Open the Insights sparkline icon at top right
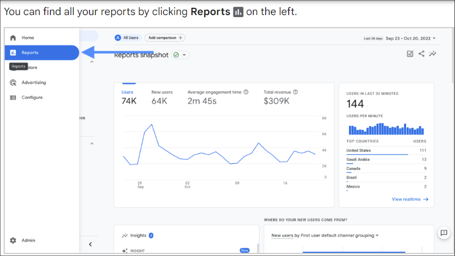The width and height of the screenshot is (455, 256). pyautogui.click(x=433, y=53)
